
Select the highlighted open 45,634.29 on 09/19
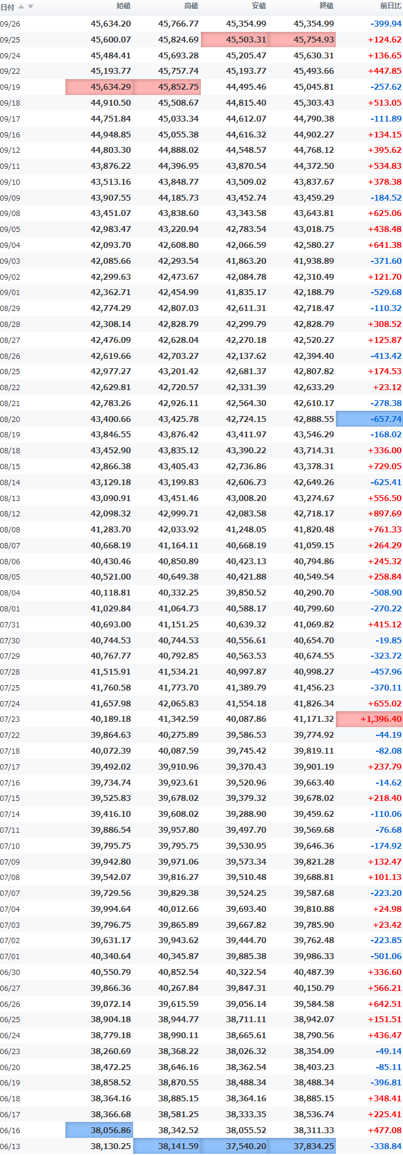tap(99, 87)
